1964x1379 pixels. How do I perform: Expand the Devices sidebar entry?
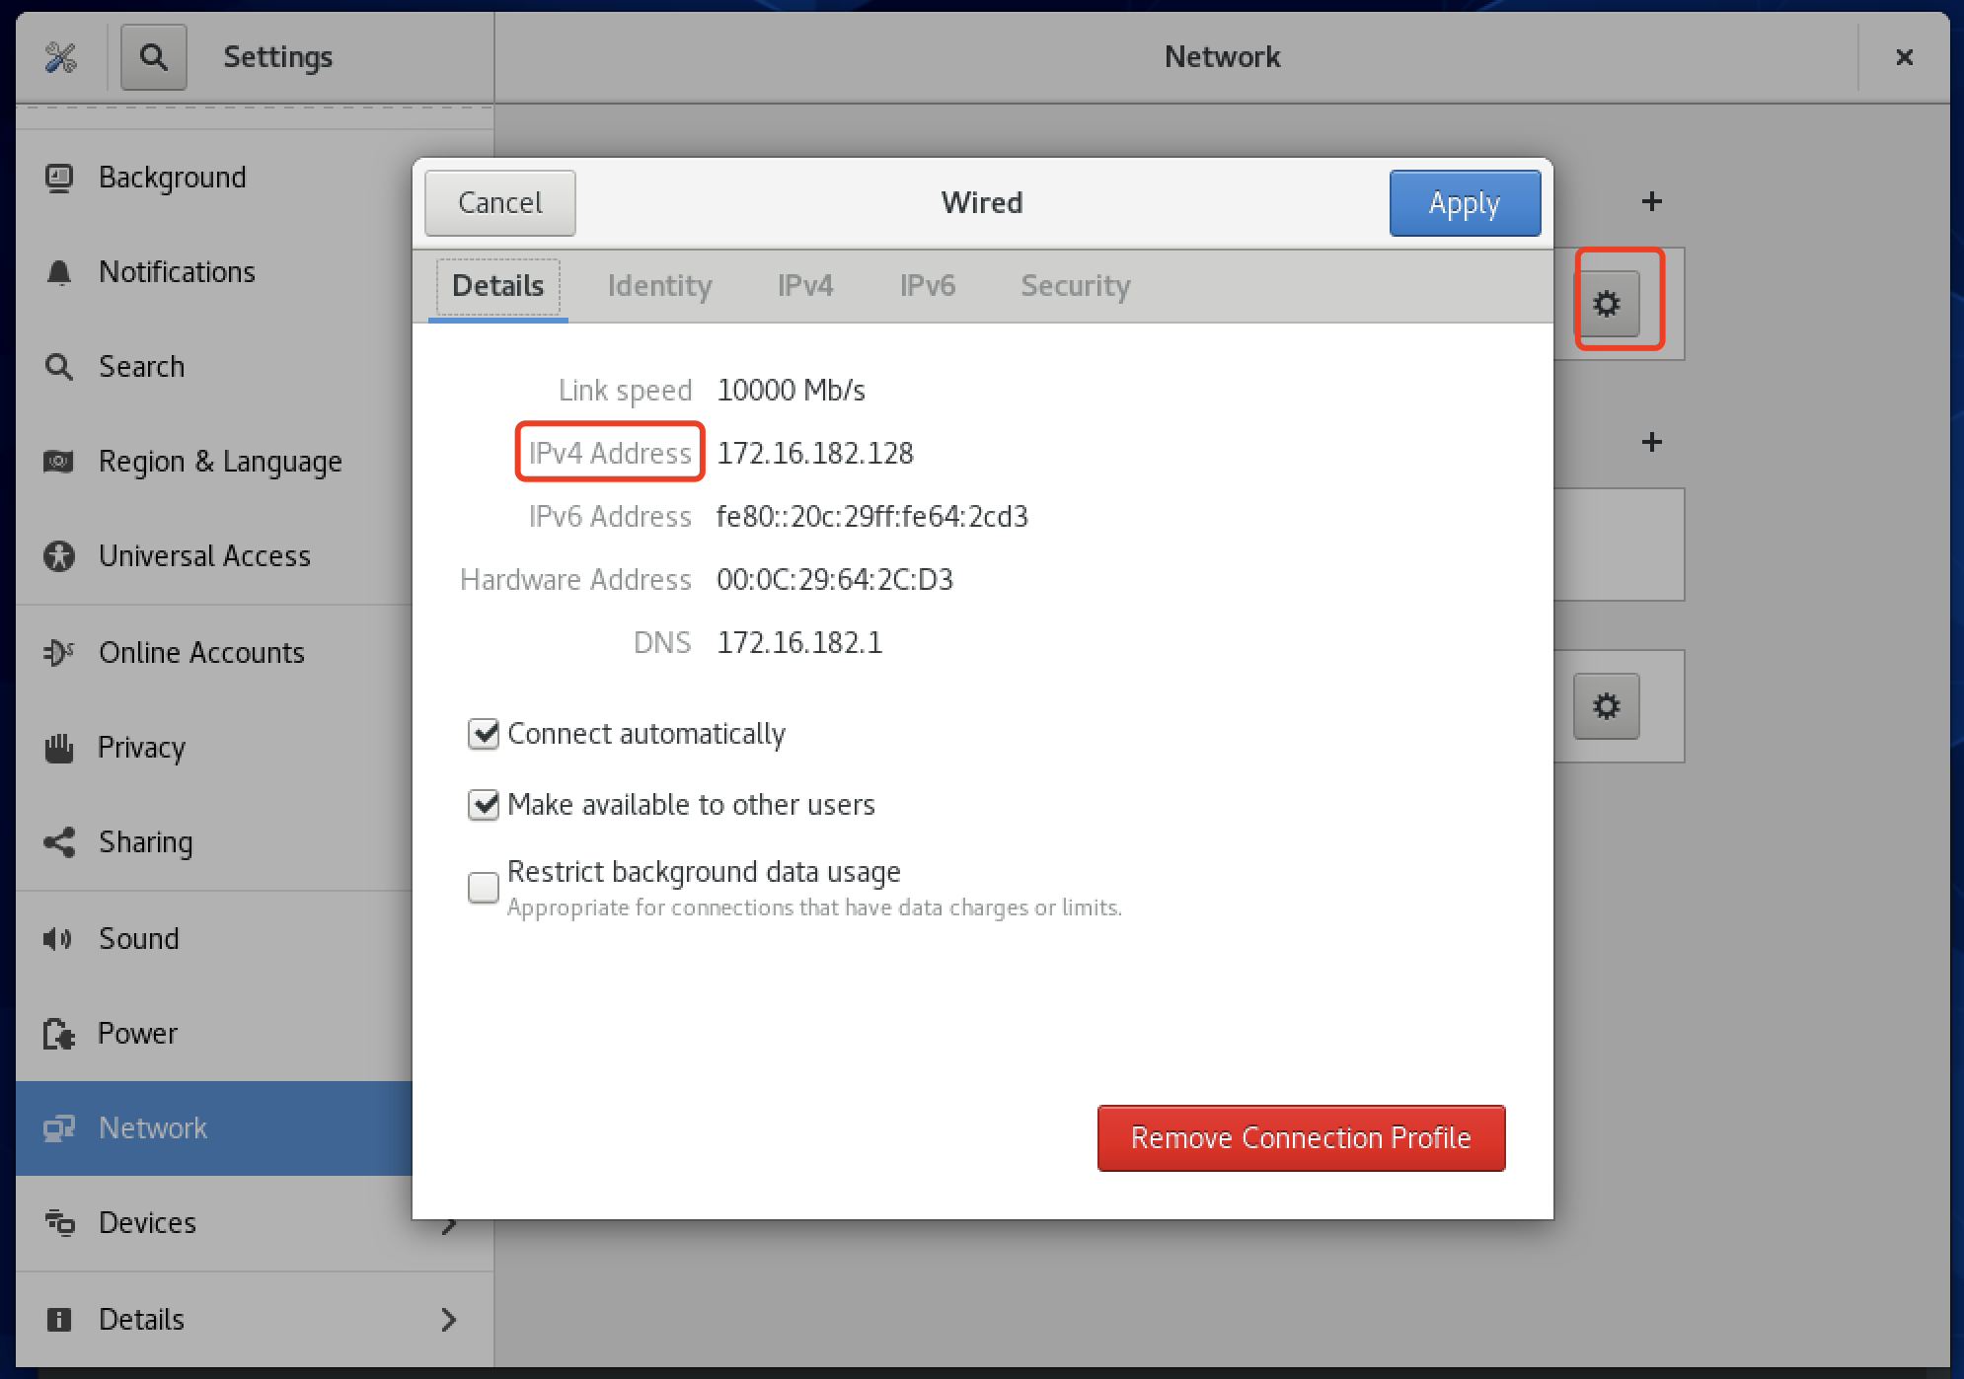tap(147, 1223)
